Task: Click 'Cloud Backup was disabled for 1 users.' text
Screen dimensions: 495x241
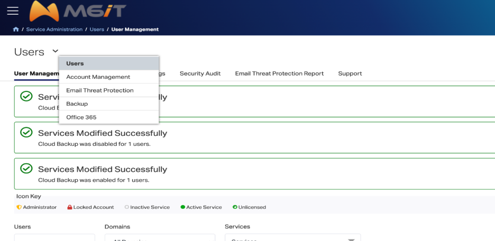Action: point(94,144)
